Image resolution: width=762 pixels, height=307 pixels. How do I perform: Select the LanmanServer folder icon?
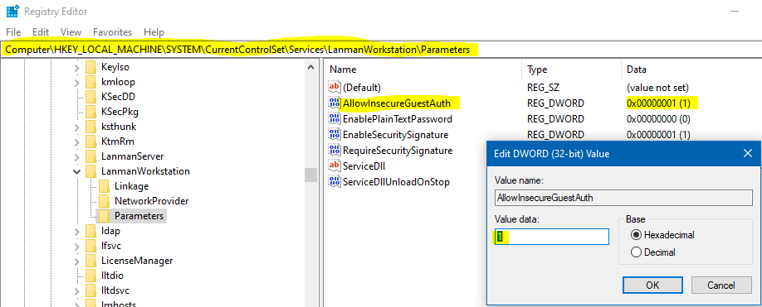click(90, 156)
